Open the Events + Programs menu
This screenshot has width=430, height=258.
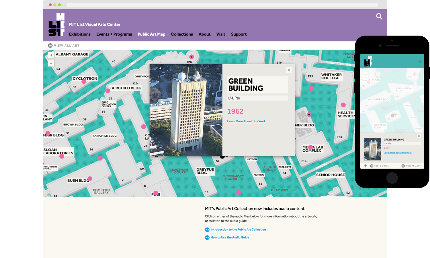(114, 34)
